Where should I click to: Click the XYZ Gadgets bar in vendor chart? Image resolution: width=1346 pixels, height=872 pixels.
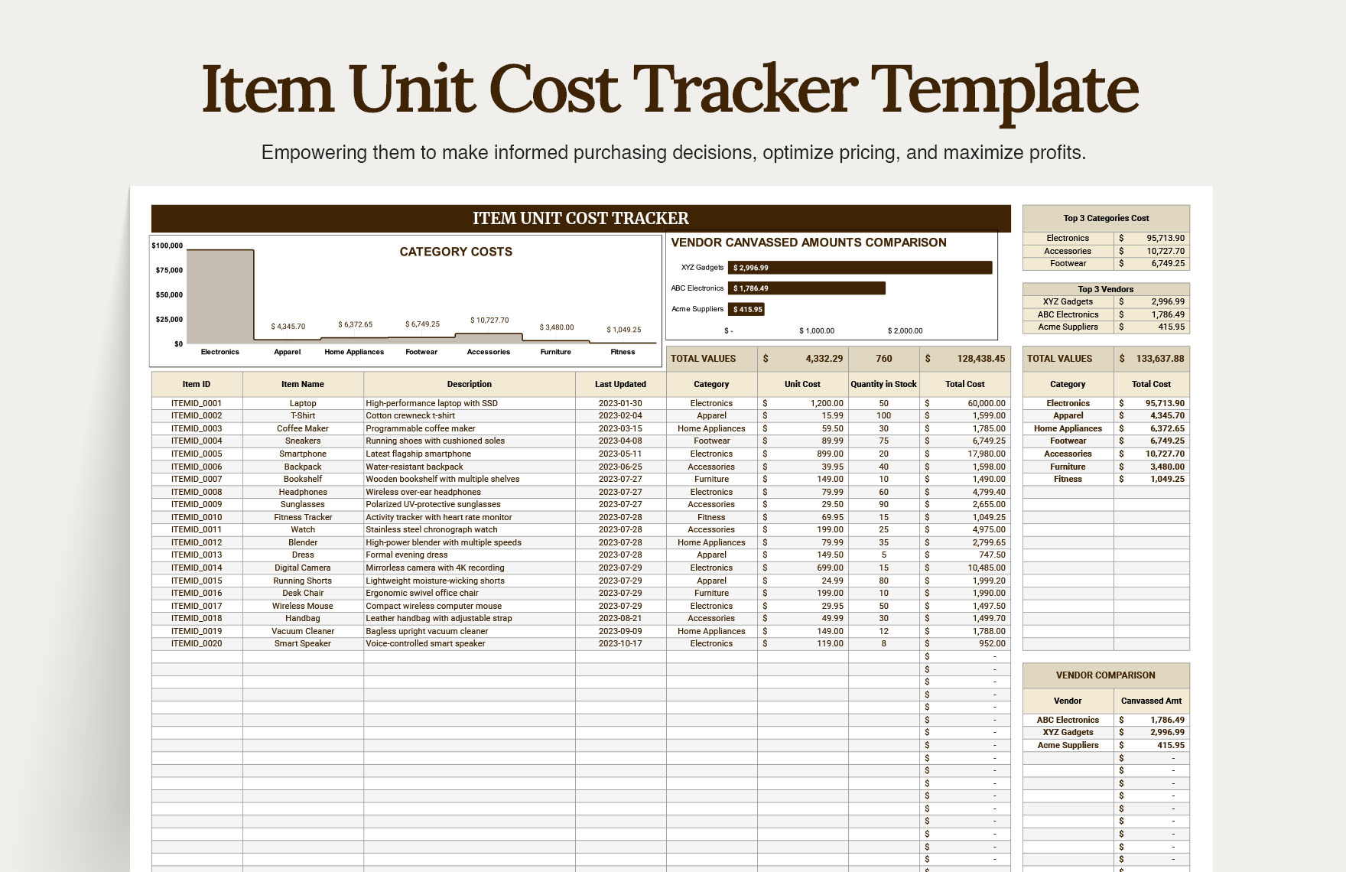pos(860,268)
